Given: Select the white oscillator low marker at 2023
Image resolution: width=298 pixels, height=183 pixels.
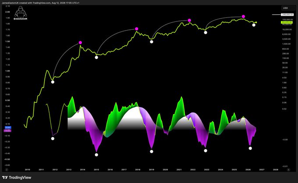Looking at the screenshot, I should click(206, 151).
